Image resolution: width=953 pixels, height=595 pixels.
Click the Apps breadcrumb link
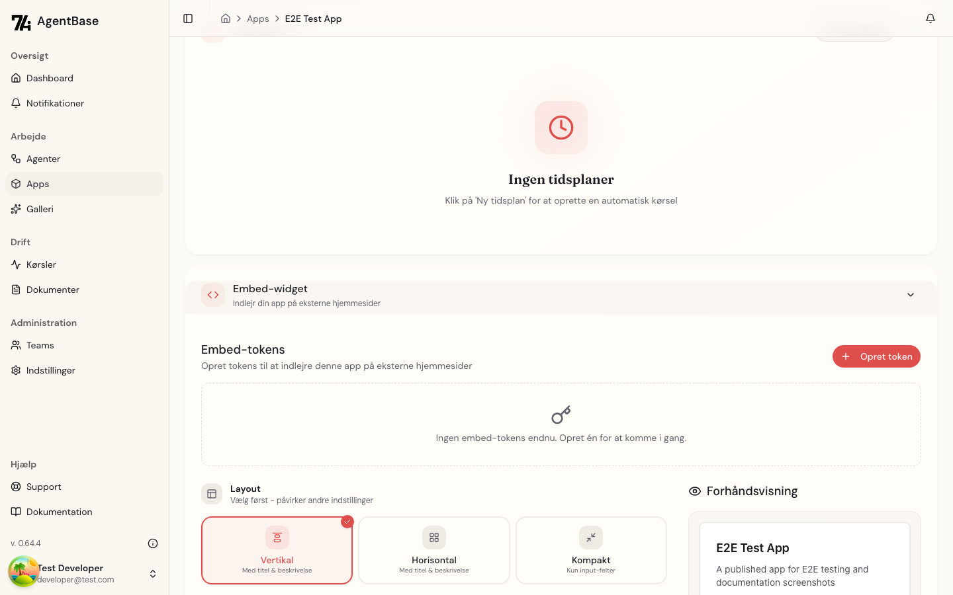pyautogui.click(x=258, y=19)
